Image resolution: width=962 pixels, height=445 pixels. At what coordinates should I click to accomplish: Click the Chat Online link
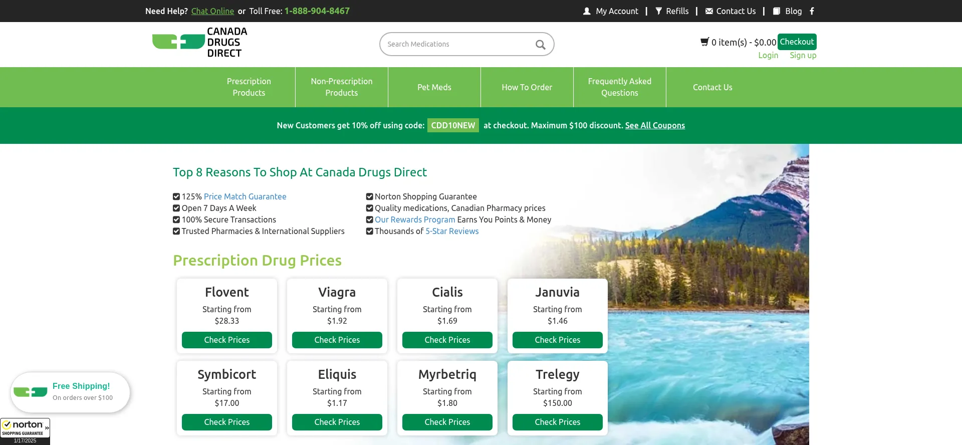pos(212,11)
